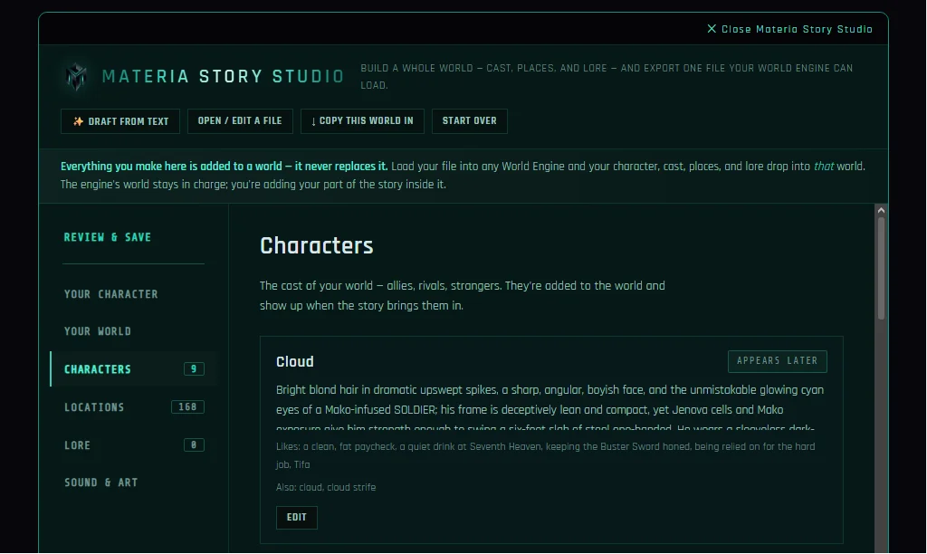927x554 pixels.
Task: Click Cloud's 'Bright blond hair' description paragraph
Action: [550, 409]
